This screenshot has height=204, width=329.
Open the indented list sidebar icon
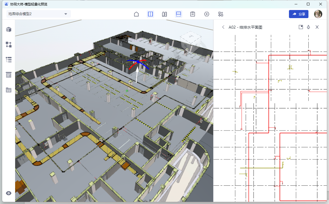point(9,60)
